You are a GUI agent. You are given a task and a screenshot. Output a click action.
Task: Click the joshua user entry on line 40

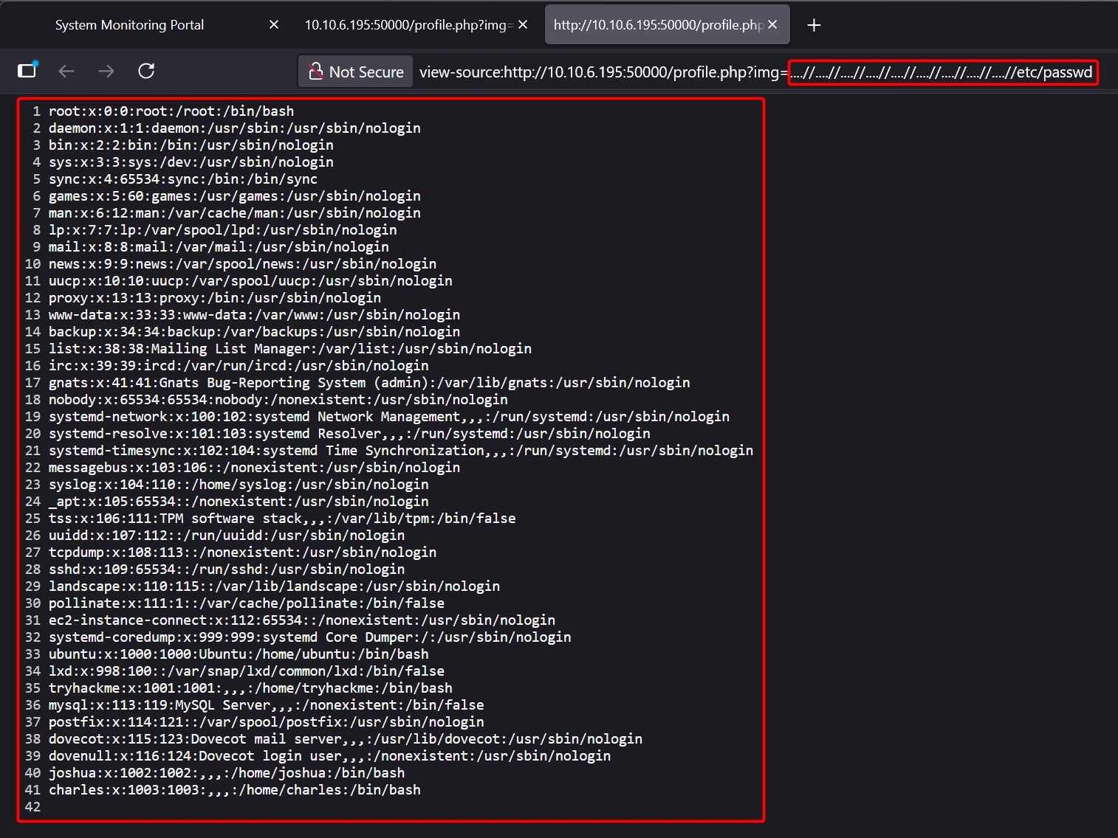(x=227, y=773)
